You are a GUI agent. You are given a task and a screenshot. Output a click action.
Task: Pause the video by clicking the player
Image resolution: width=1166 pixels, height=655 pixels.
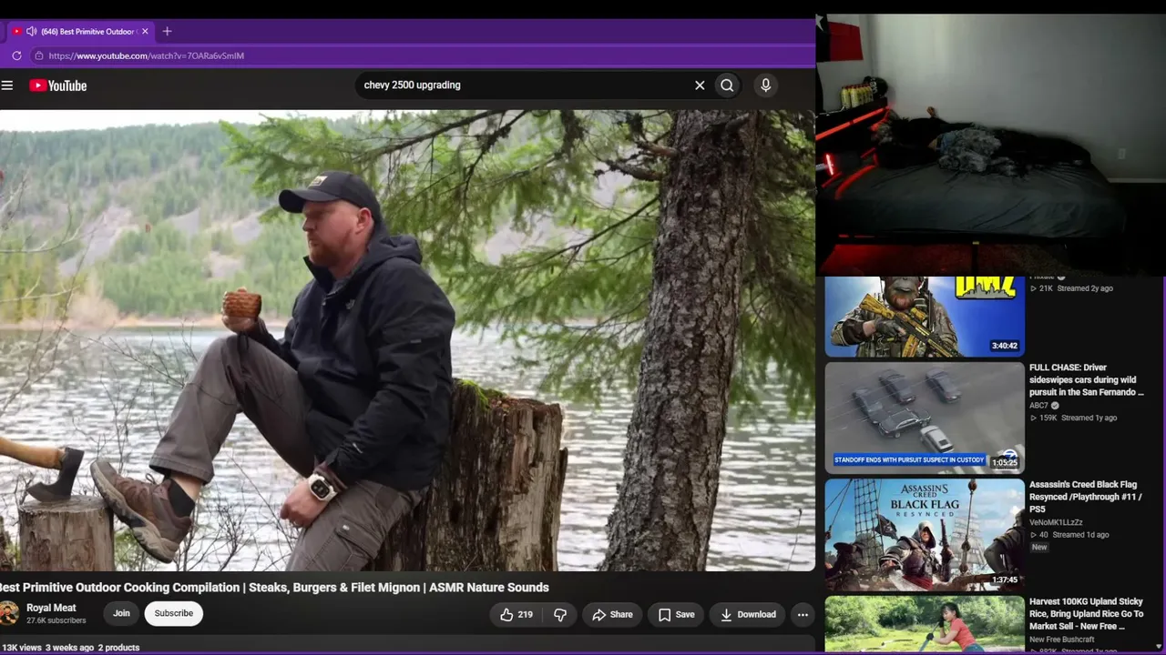(407, 340)
